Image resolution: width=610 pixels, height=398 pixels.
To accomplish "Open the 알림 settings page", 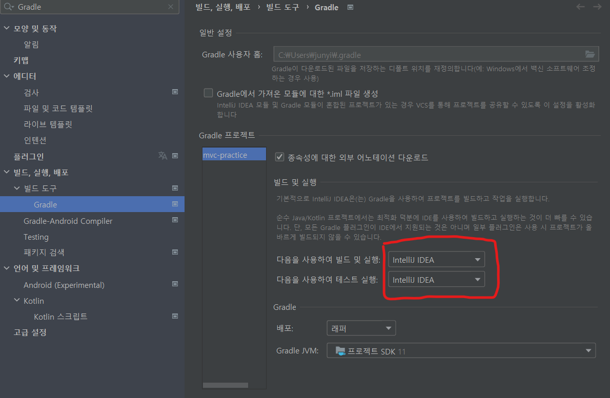I will [31, 45].
